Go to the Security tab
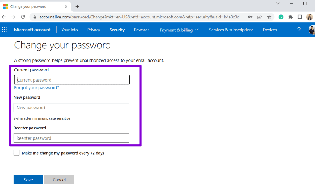This screenshot has height=187, width=315. click(117, 30)
